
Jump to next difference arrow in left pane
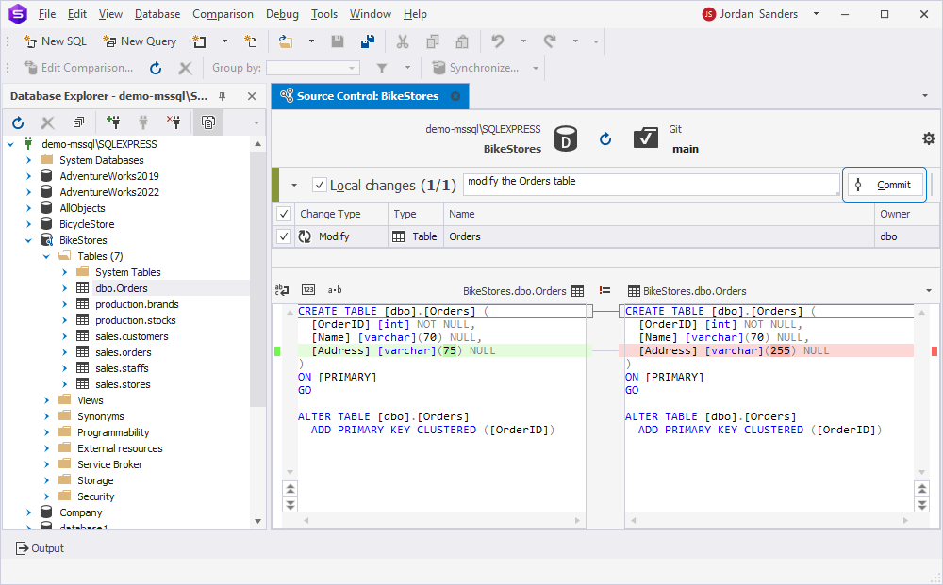290,505
